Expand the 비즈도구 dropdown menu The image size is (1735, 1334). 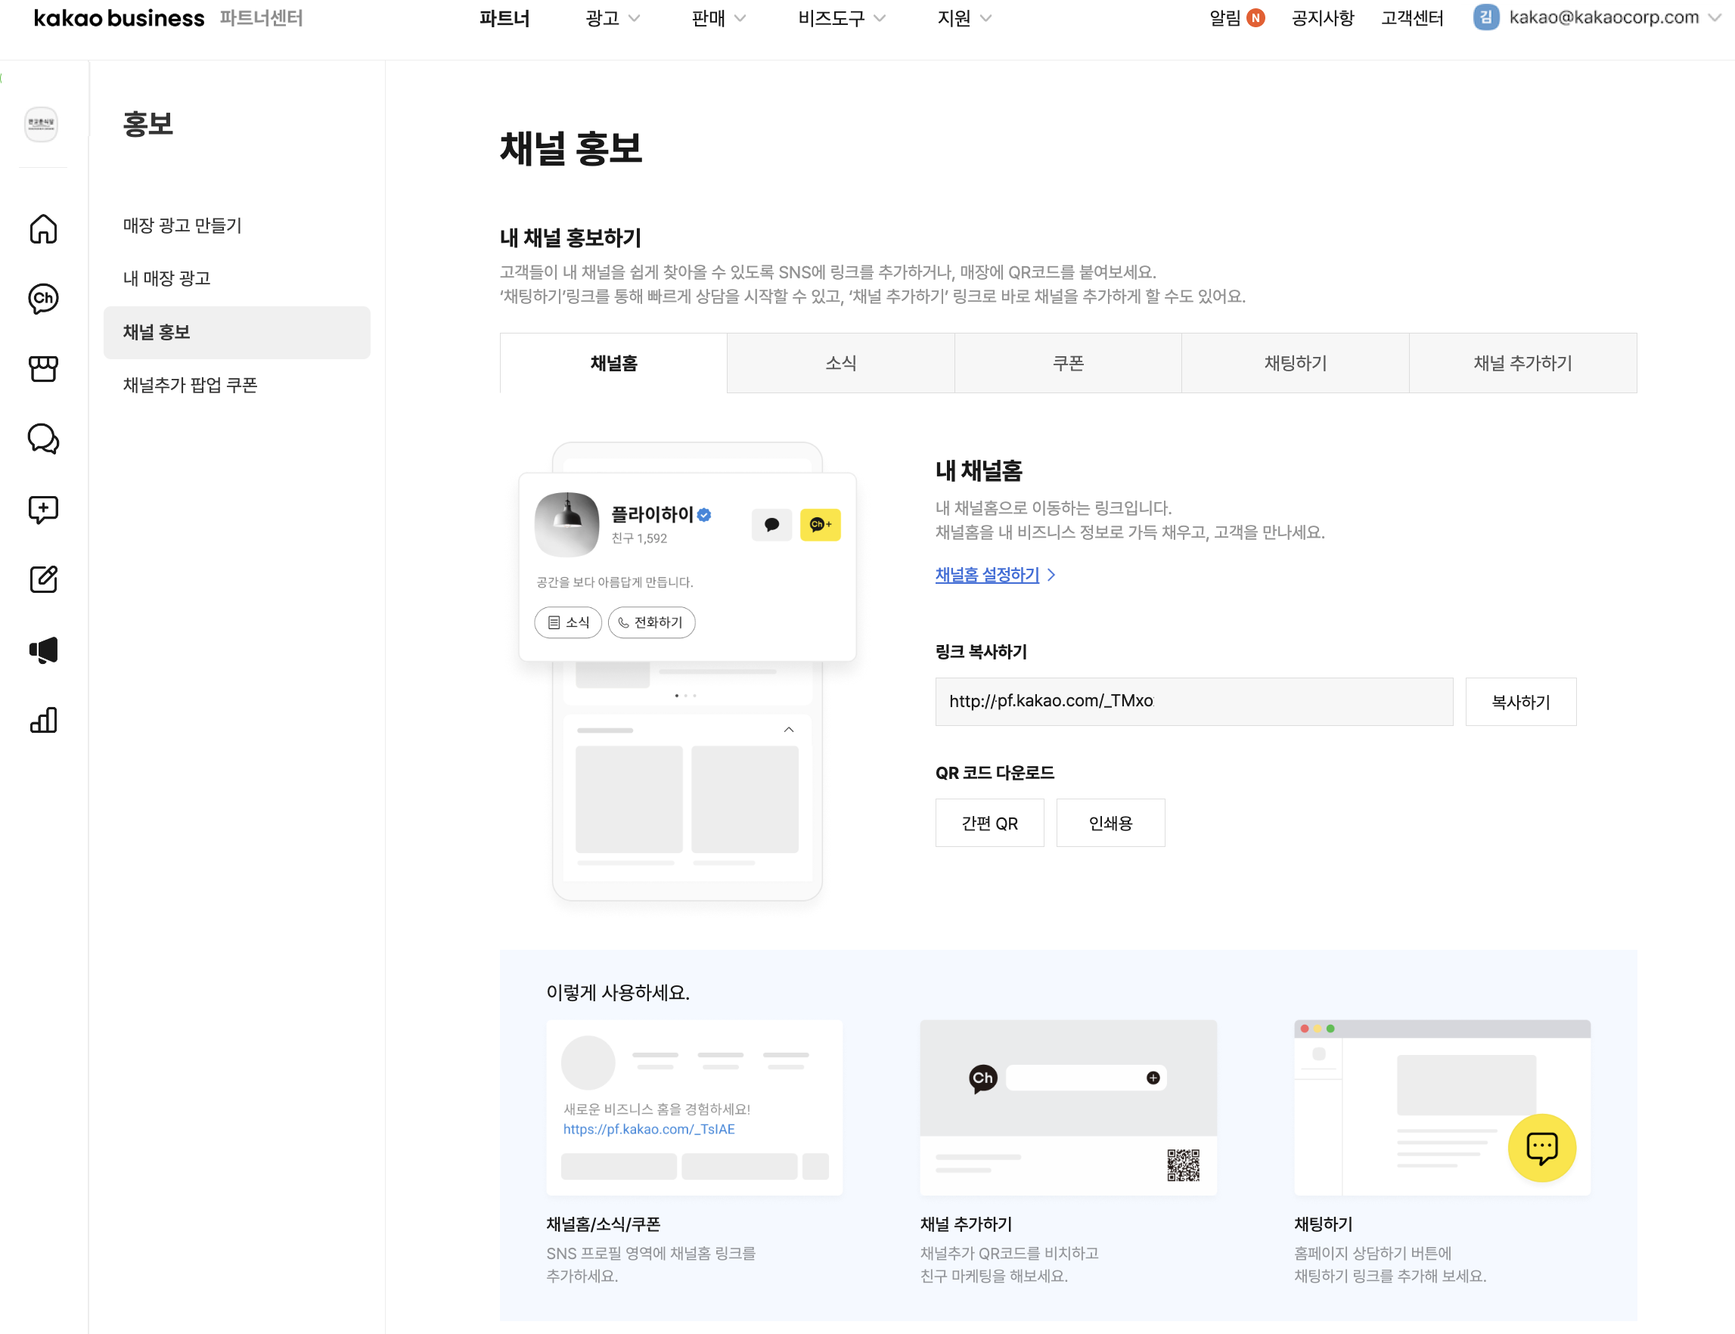pyautogui.click(x=841, y=18)
